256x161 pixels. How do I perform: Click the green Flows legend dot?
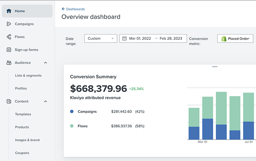[x=72, y=126]
